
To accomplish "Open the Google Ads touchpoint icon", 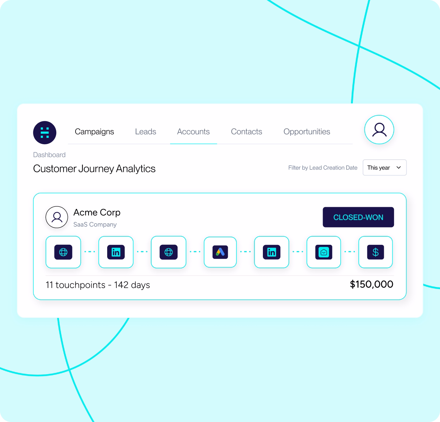I will click(220, 252).
